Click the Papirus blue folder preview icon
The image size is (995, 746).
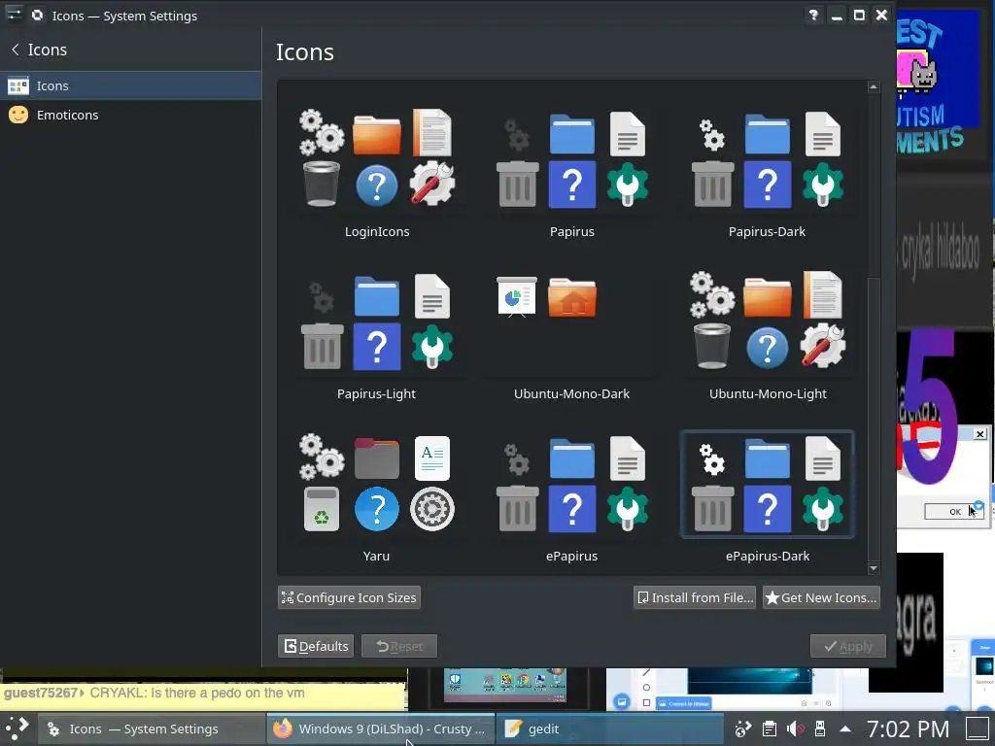click(x=571, y=134)
